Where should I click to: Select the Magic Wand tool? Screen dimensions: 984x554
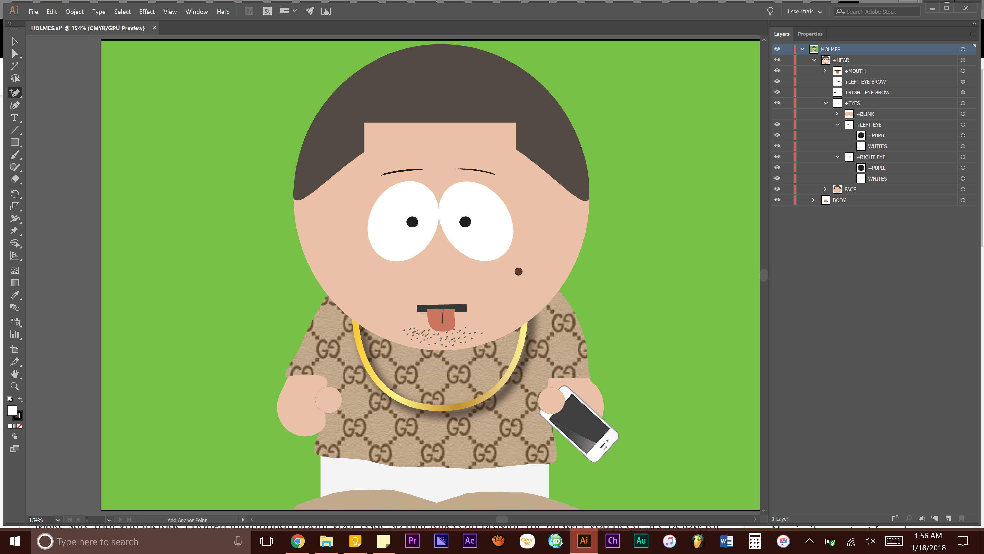15,66
